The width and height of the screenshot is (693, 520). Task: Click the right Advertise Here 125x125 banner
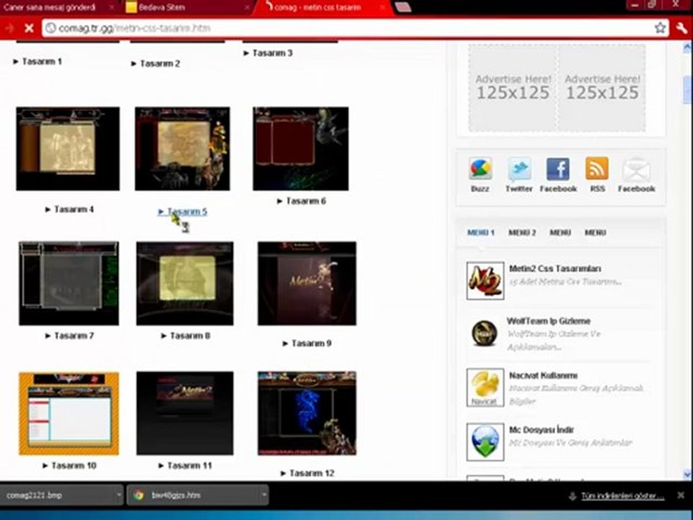(x=602, y=87)
